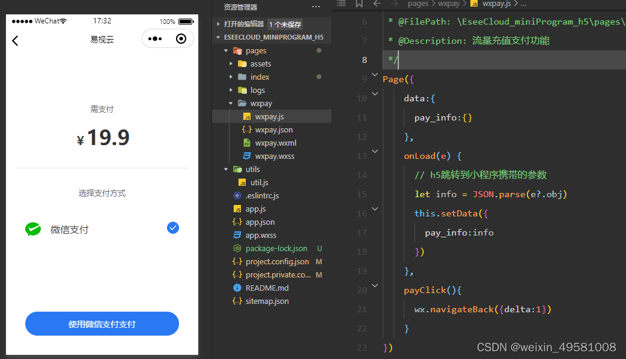The height and width of the screenshot is (359, 626).
Task: Fold the Page({ block at line 9
Action: pyautogui.click(x=375, y=74)
